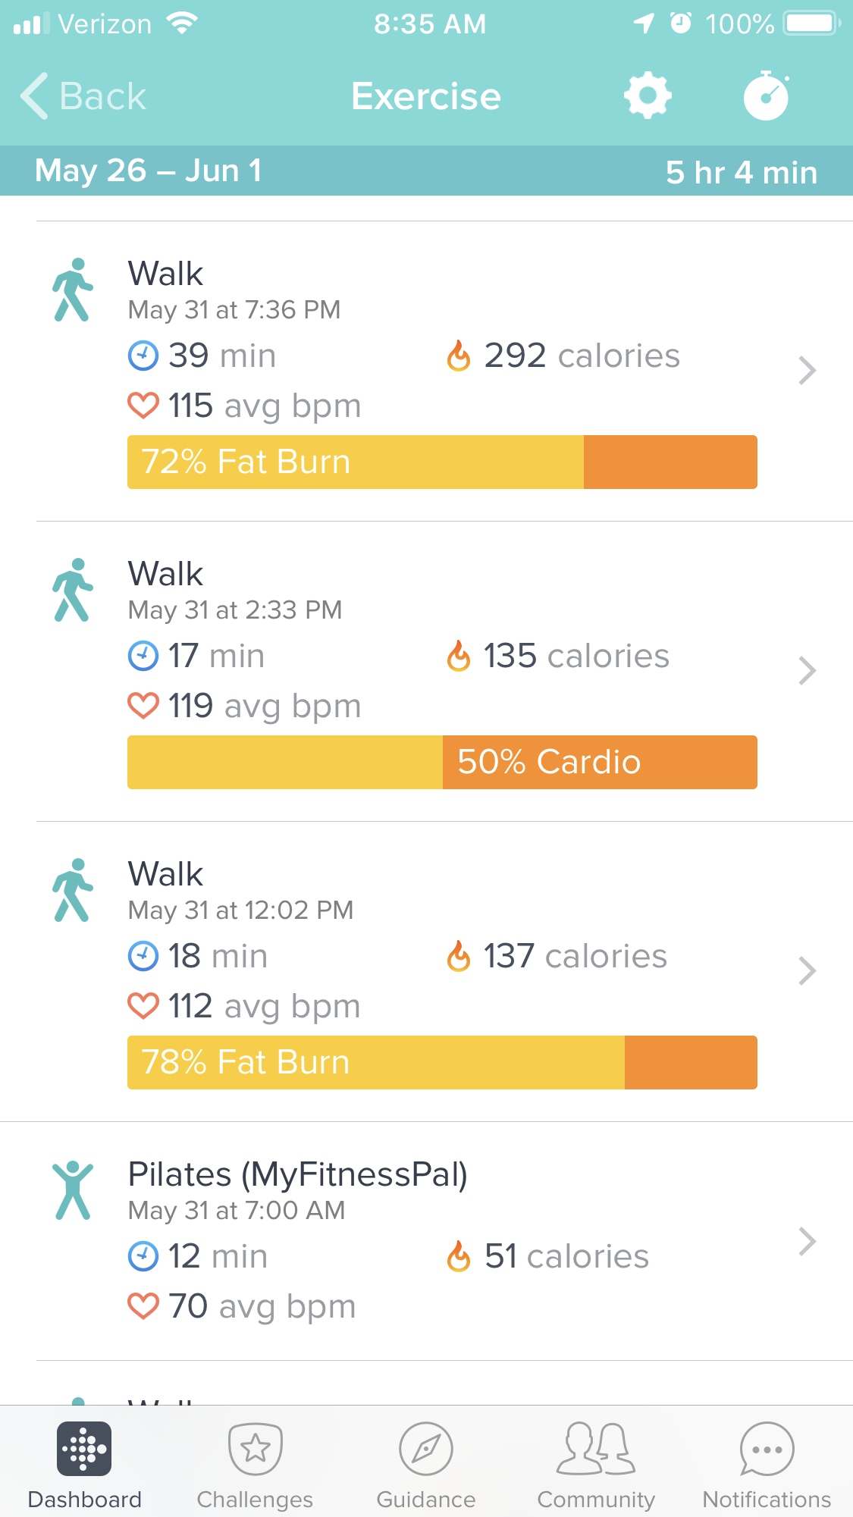Viewport: 853px width, 1517px height.
Task: Open exercise settings gear icon
Action: click(x=647, y=96)
